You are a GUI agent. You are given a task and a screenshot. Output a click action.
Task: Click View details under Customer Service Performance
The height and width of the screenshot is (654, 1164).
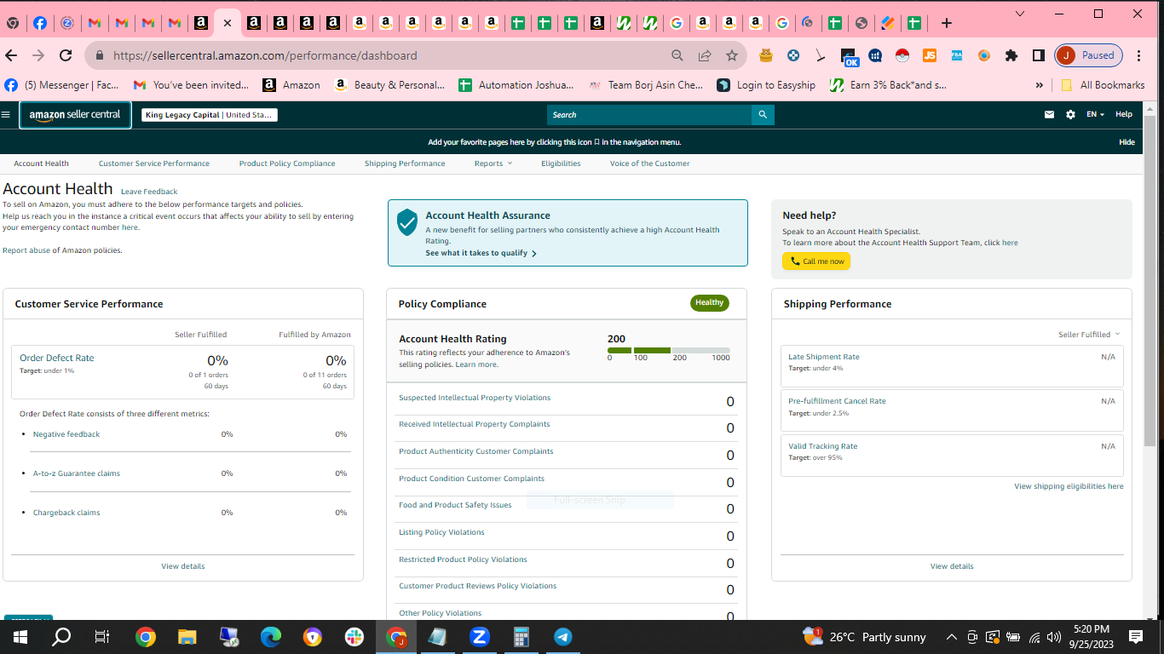tap(183, 566)
